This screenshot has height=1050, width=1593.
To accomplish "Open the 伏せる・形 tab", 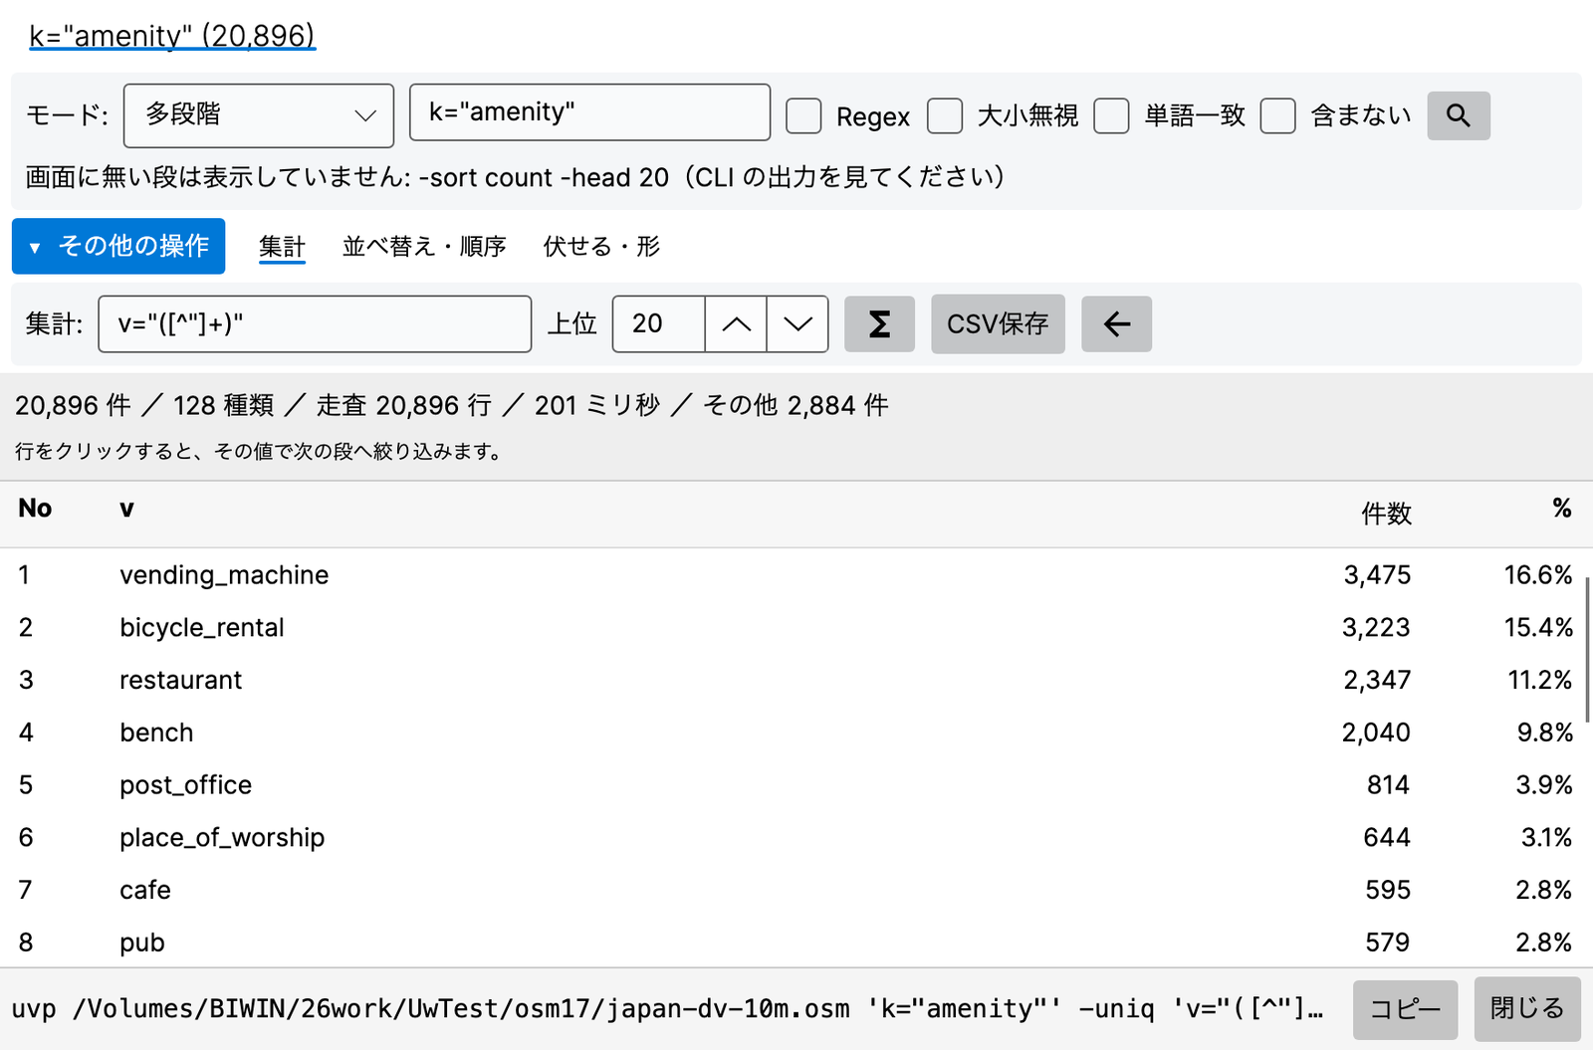I will coord(601,246).
